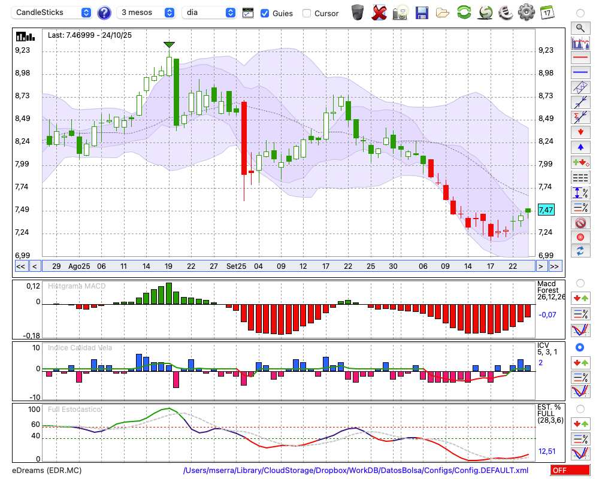Step forward with the > button
599x479 pixels.
pos(540,266)
